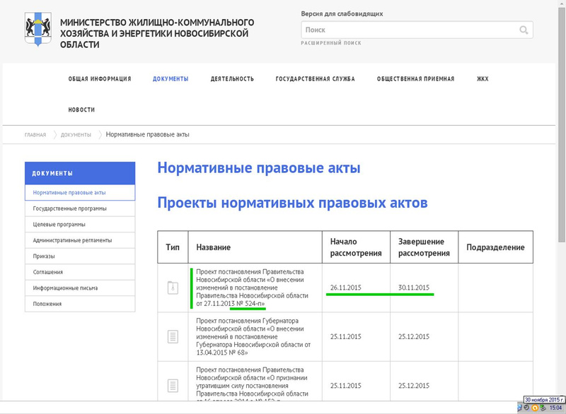Open РАСШИРЕННЫЙ ПОИСК advanced search link
Image resolution: width=566 pixels, height=414 pixels.
point(331,43)
